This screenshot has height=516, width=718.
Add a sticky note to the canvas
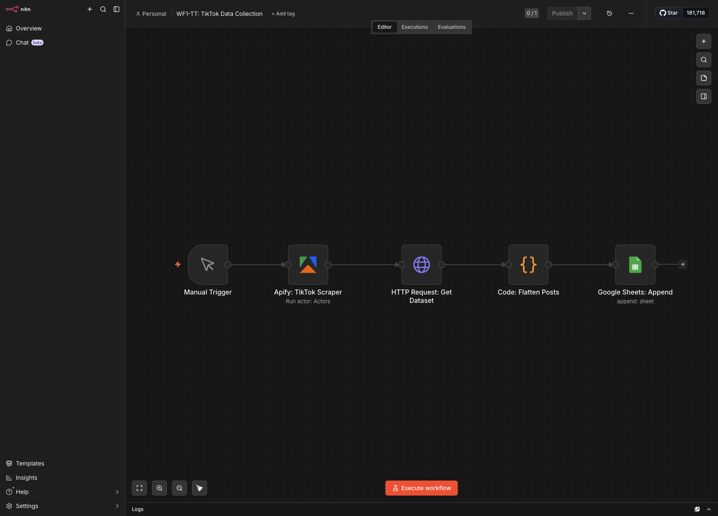[x=704, y=78]
